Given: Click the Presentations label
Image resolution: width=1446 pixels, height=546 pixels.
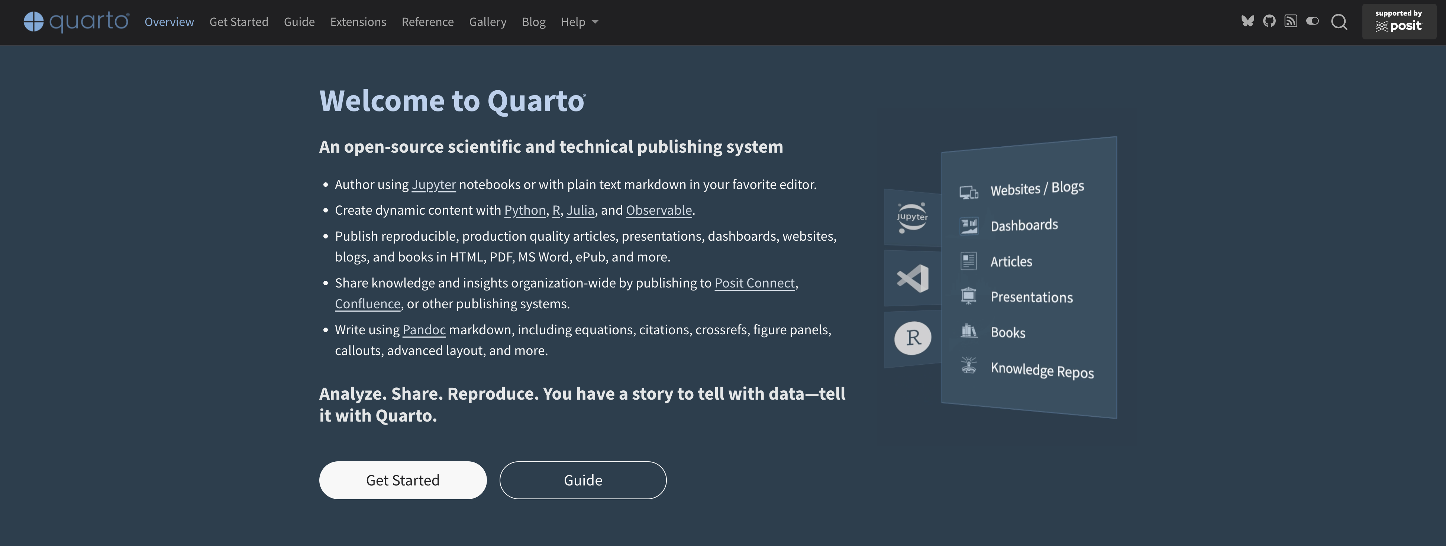Looking at the screenshot, I should point(1032,297).
